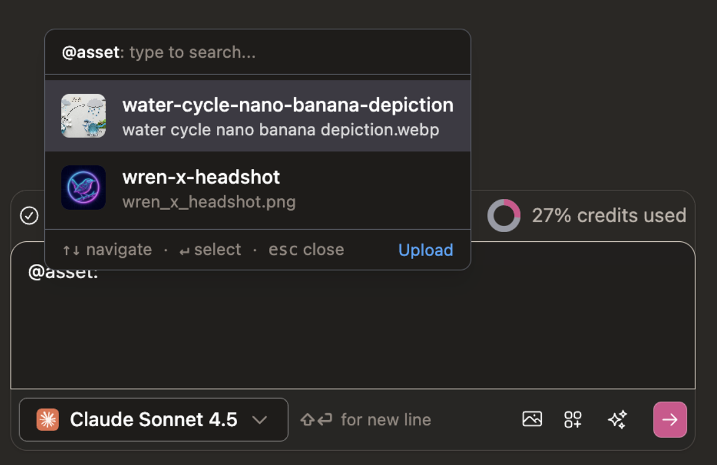The width and height of the screenshot is (717, 465).
Task: Select the water-cycle-nano-banana-depiction asset
Action: click(257, 116)
